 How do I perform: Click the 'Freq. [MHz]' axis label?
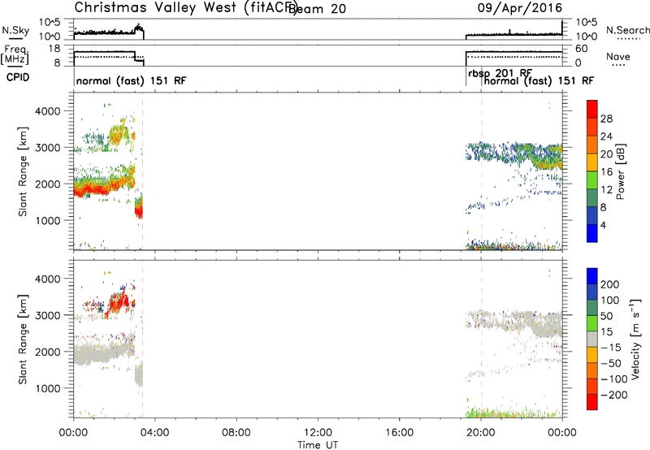click(x=15, y=55)
